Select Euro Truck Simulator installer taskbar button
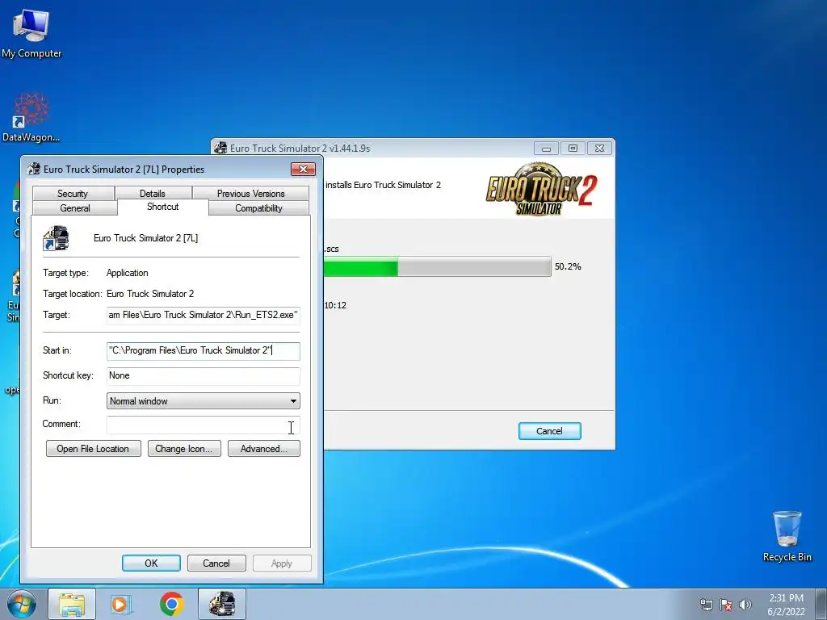The height and width of the screenshot is (620, 827). coord(222,604)
